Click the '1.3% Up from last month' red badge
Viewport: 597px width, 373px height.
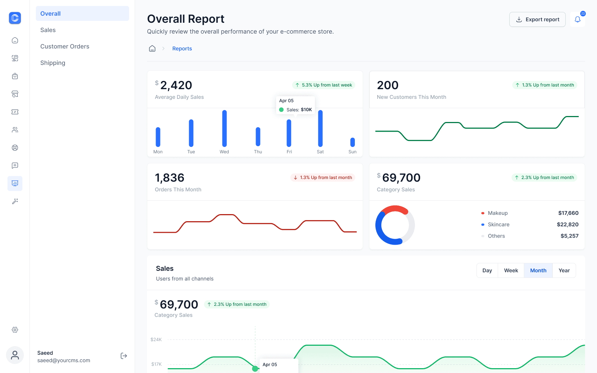click(x=323, y=178)
